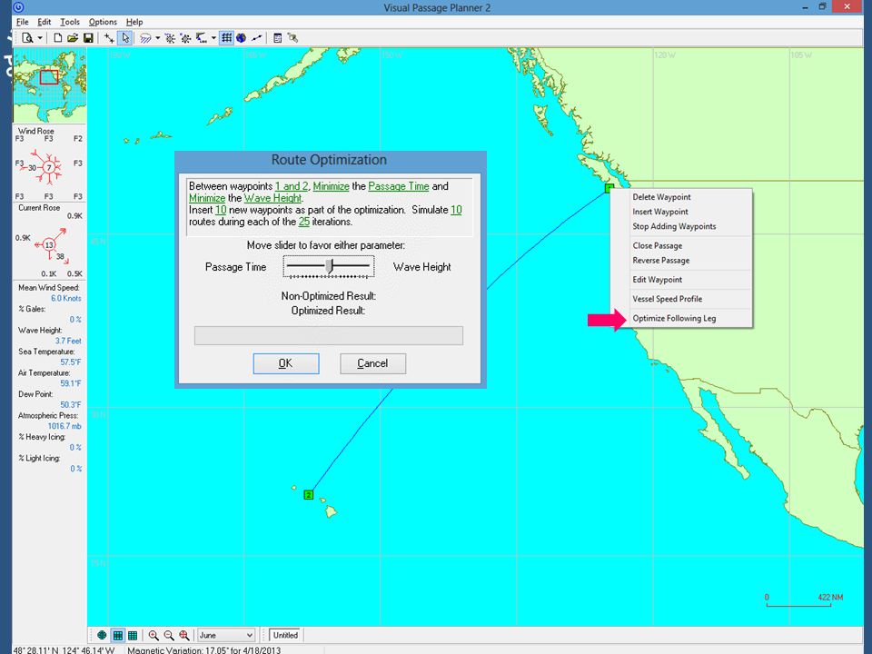Click the Passage Time/Wave Height slider thumb
The height and width of the screenshot is (654, 872).
(329, 266)
